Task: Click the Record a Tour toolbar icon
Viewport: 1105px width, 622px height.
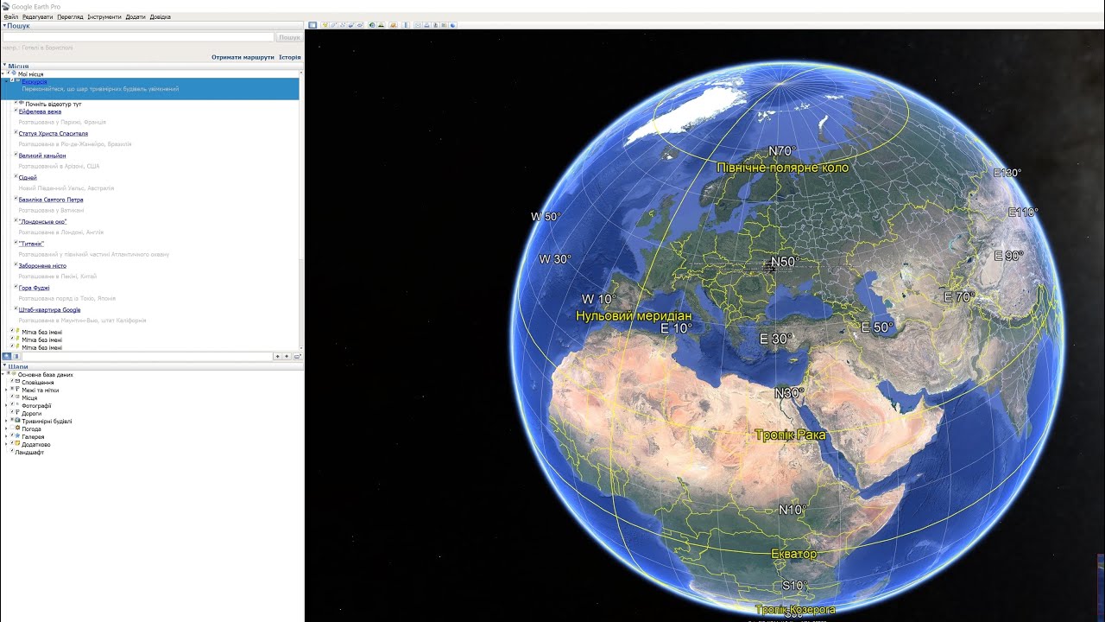Action: tap(360, 25)
